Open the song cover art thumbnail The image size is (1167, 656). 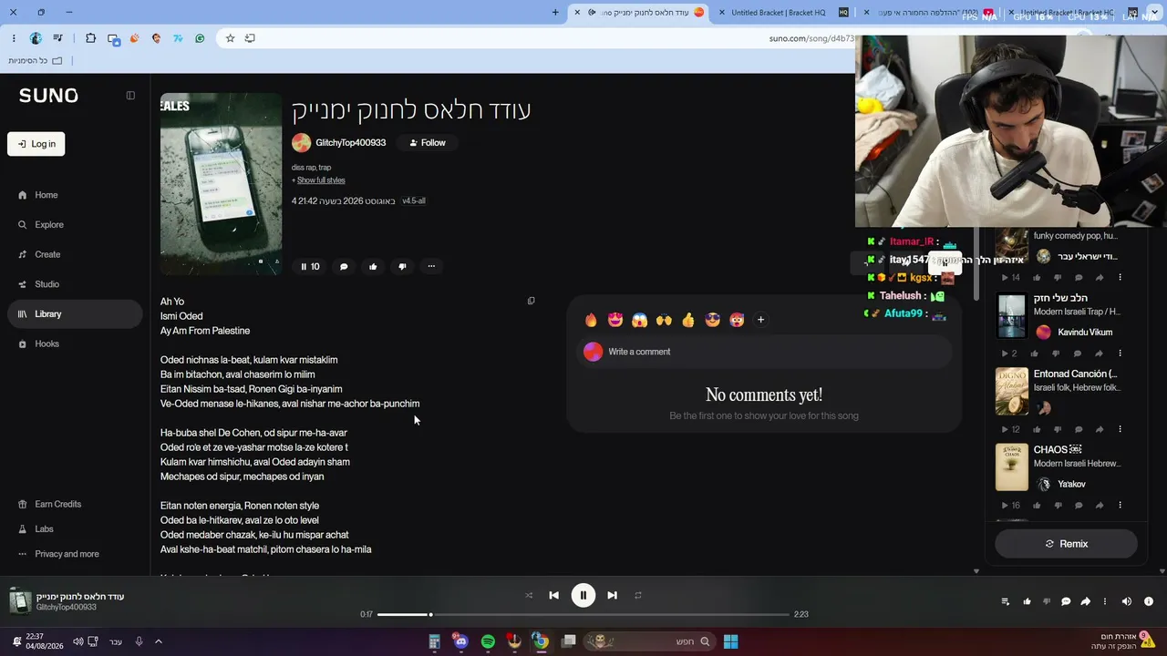tap(221, 184)
